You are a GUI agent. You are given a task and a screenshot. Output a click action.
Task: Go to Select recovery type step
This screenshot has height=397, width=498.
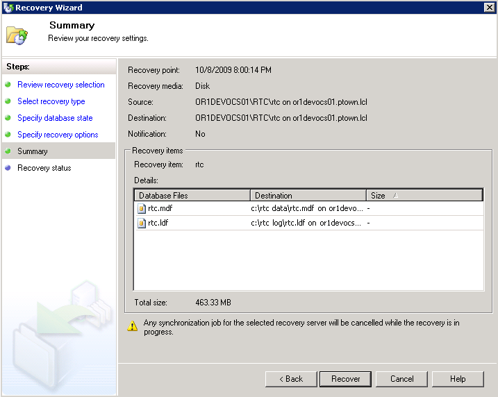click(51, 101)
